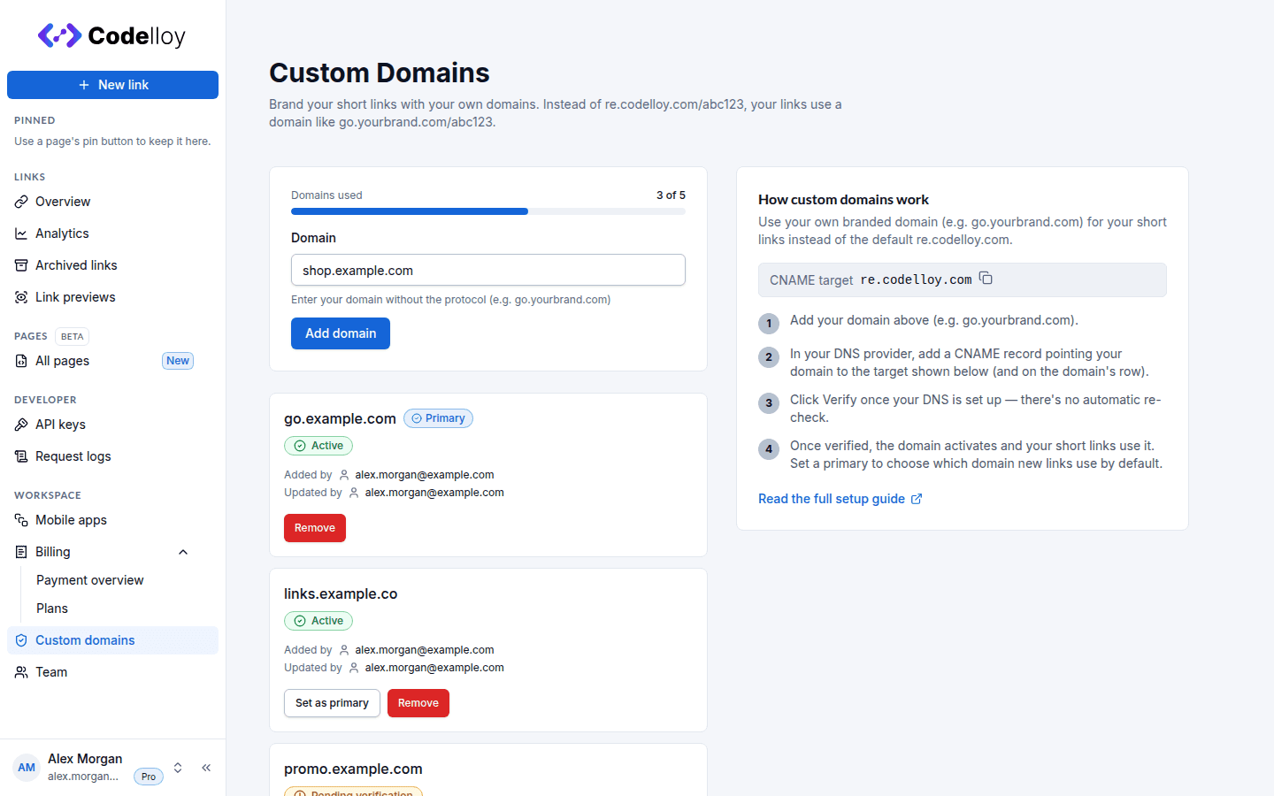Open All pages
The height and width of the screenshot is (796, 1274).
[112, 361]
